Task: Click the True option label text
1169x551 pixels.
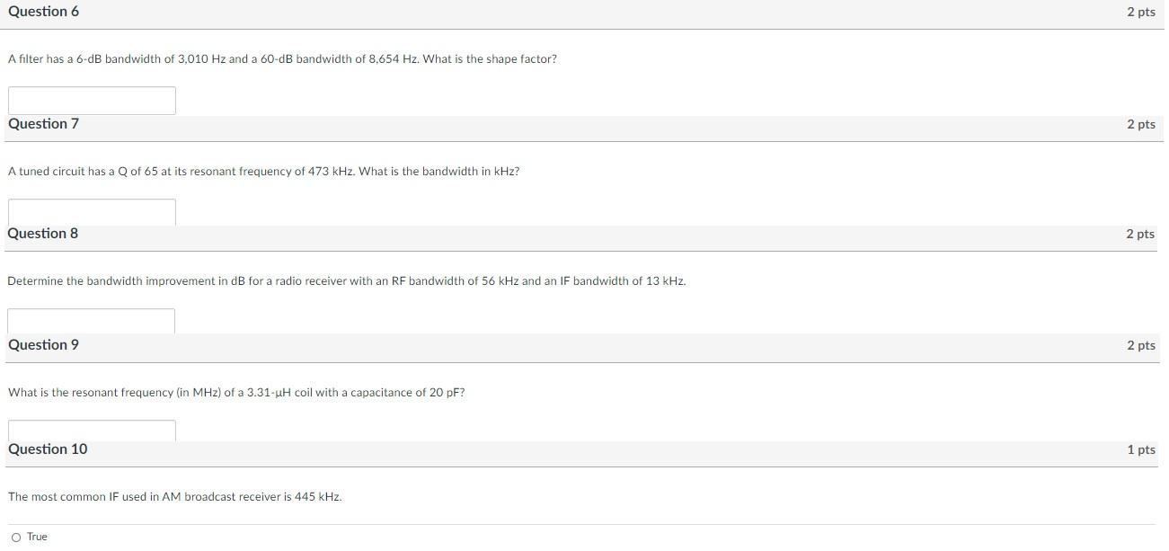Action: (36, 536)
